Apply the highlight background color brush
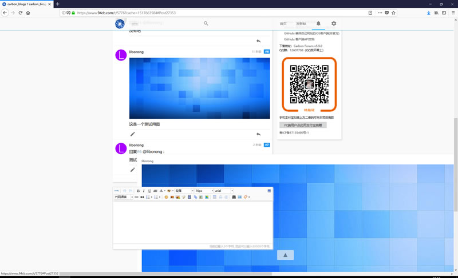This screenshot has width=458, height=278. (x=169, y=191)
